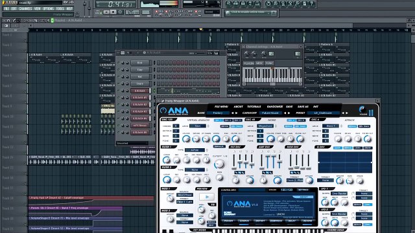Click SAVE in the ANA header
Viewport: 415px width, 233px height.
point(289,107)
